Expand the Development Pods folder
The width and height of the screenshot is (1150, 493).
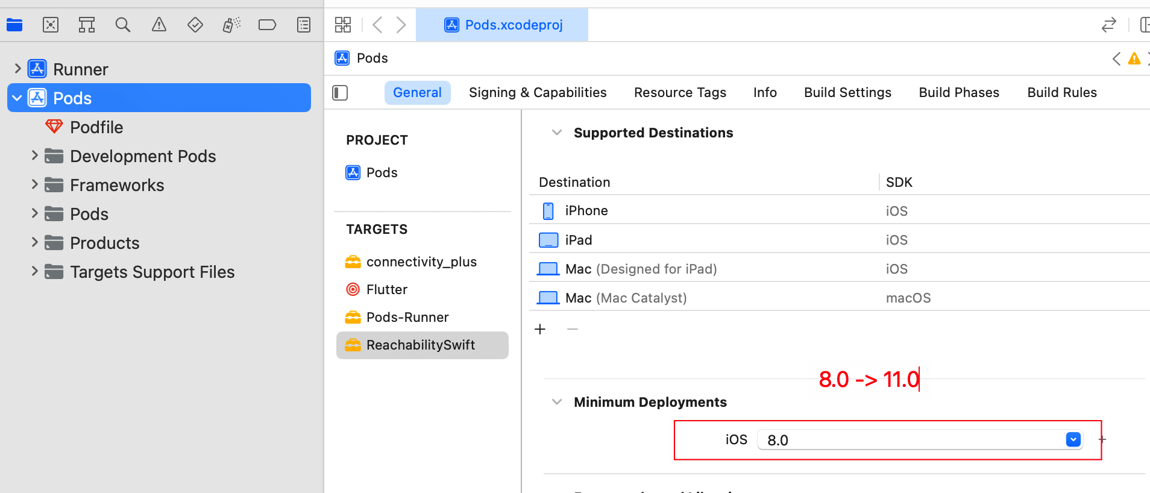click(x=34, y=155)
